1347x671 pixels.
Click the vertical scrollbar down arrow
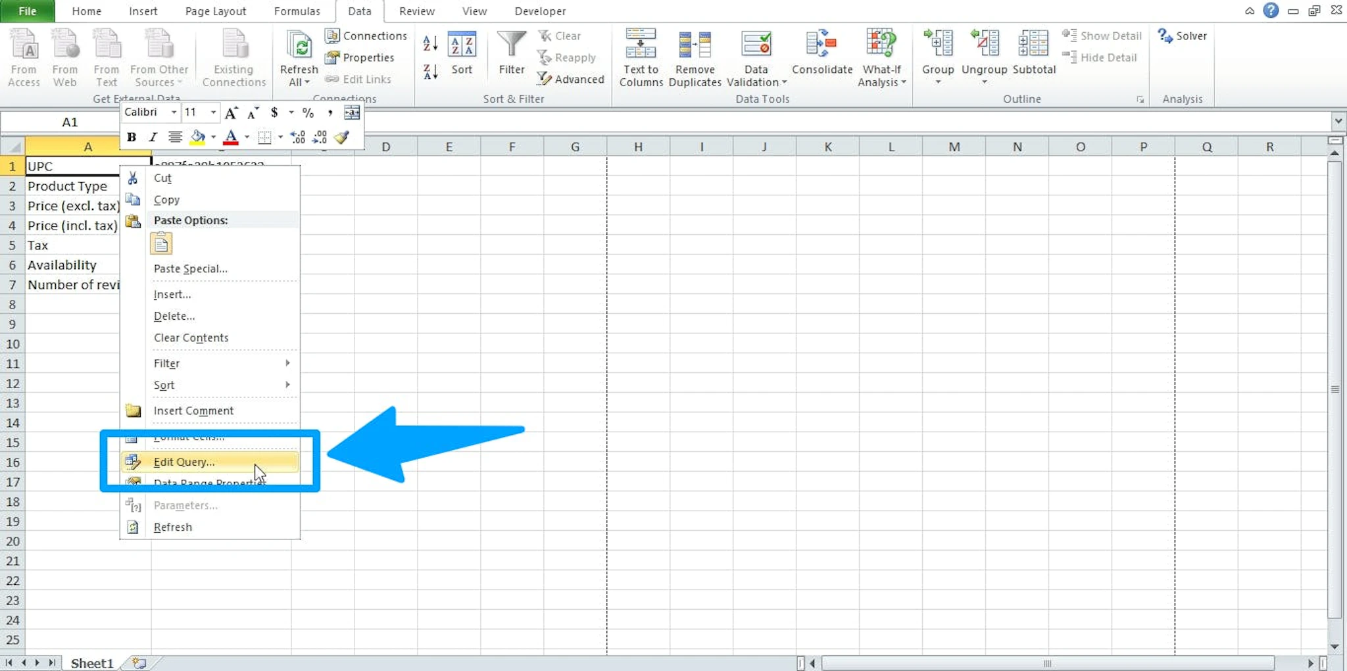[1335, 647]
